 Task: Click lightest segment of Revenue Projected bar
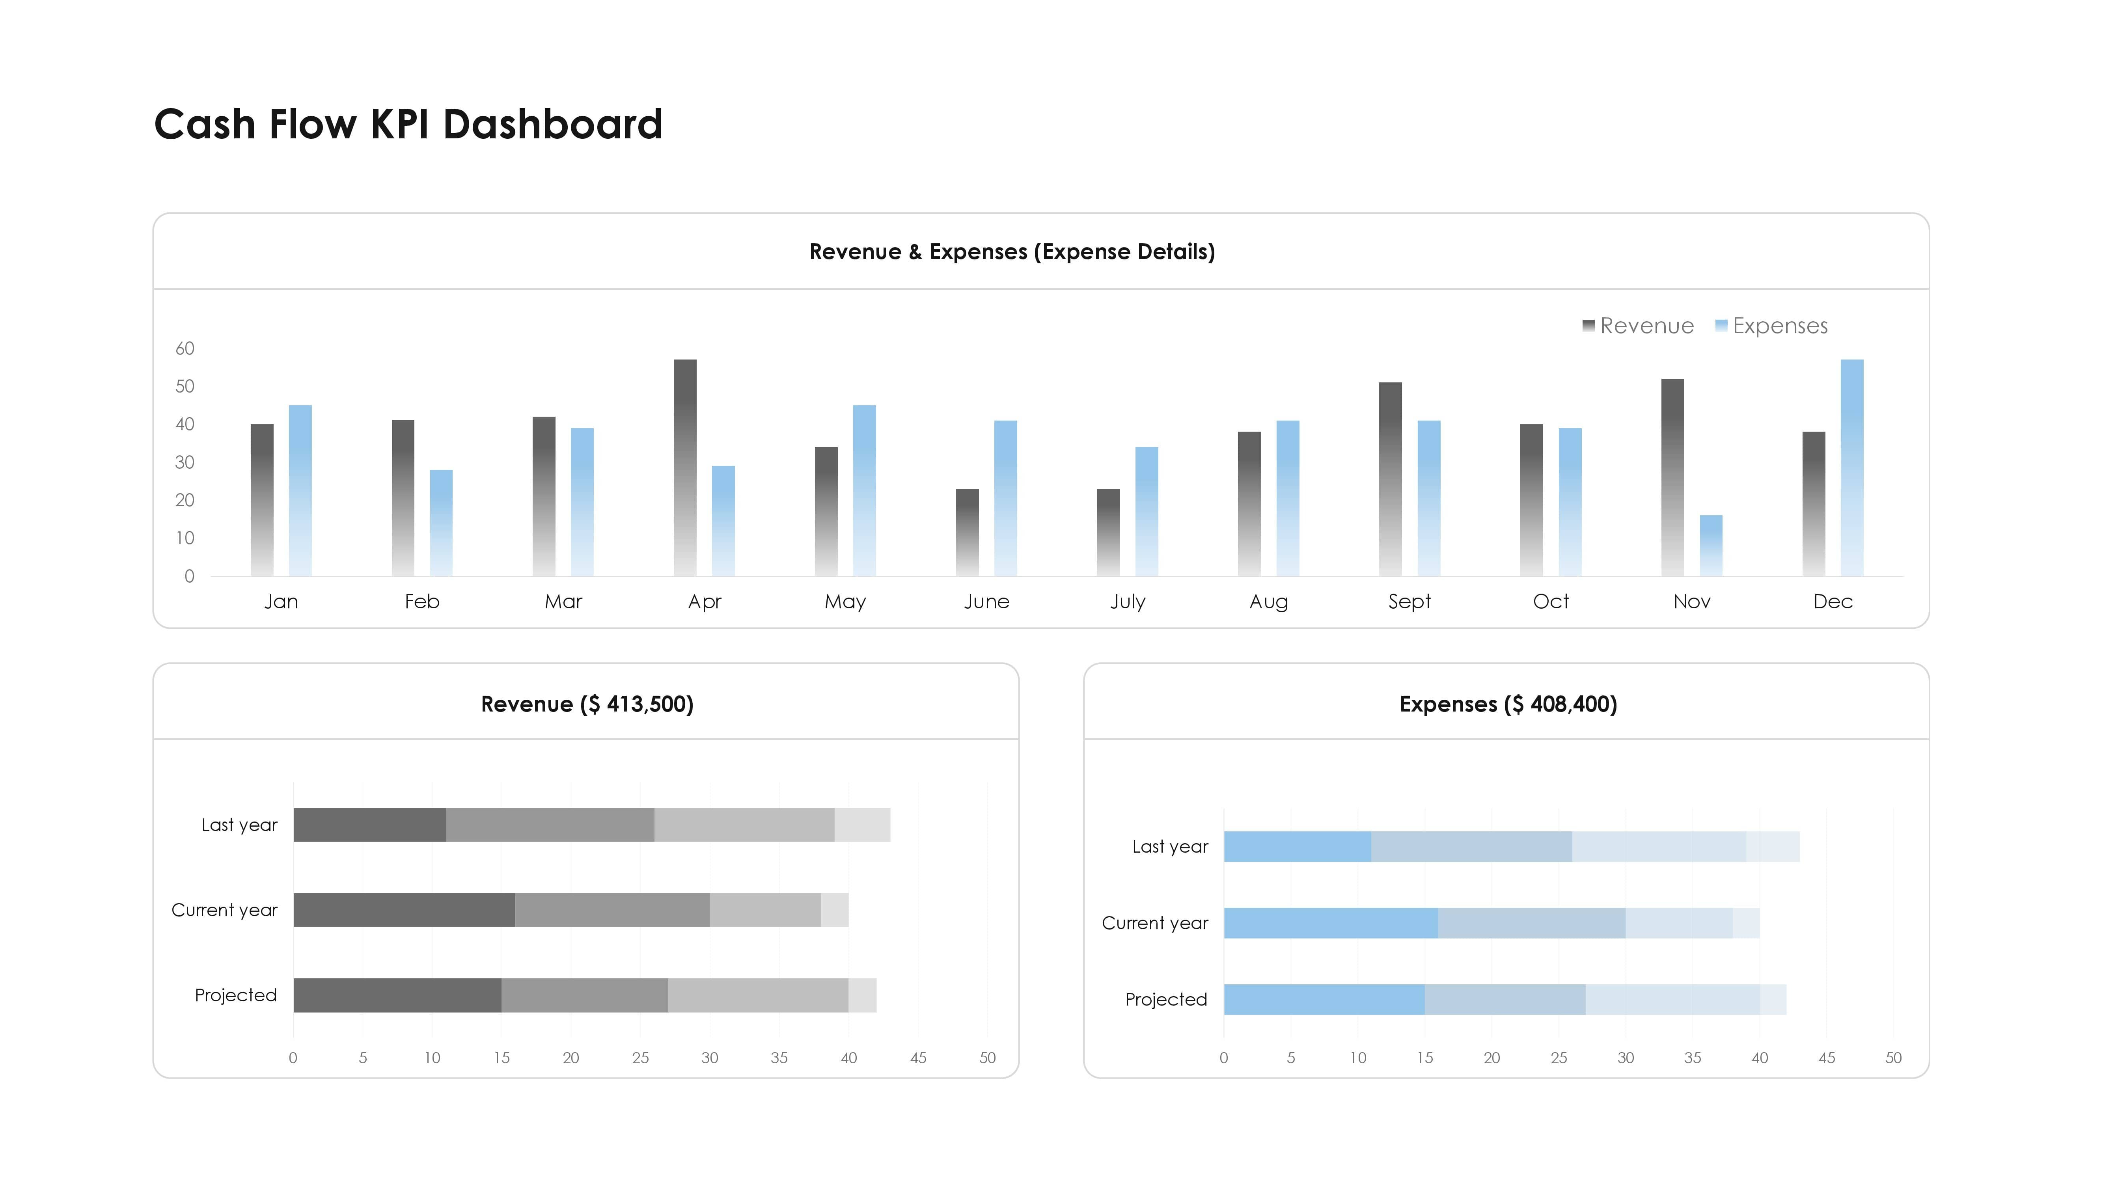[x=862, y=995]
